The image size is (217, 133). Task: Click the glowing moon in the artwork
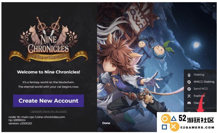196,45
